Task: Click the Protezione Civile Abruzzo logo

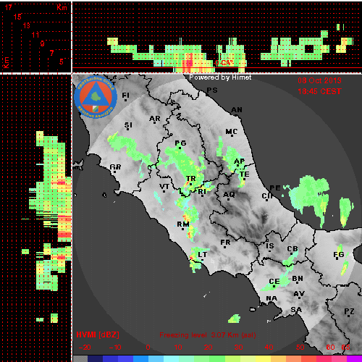Action: point(96,97)
